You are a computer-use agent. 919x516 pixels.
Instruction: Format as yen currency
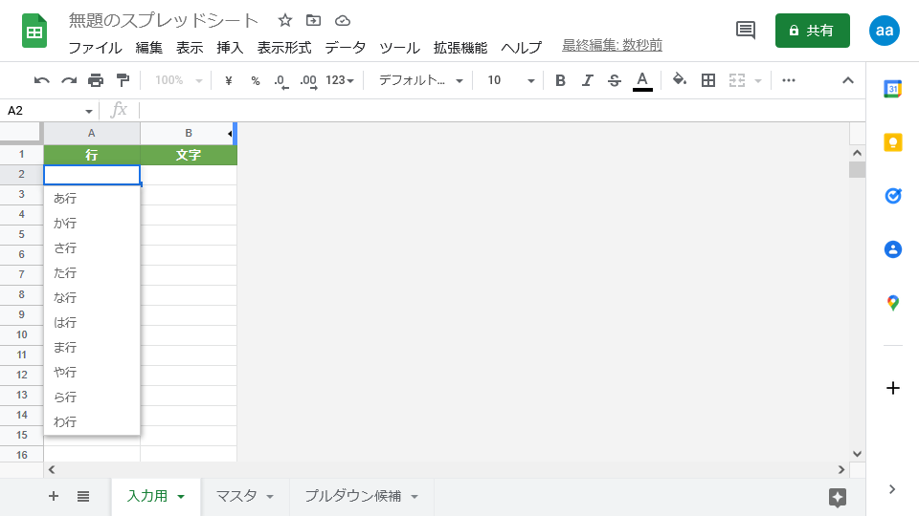(229, 80)
